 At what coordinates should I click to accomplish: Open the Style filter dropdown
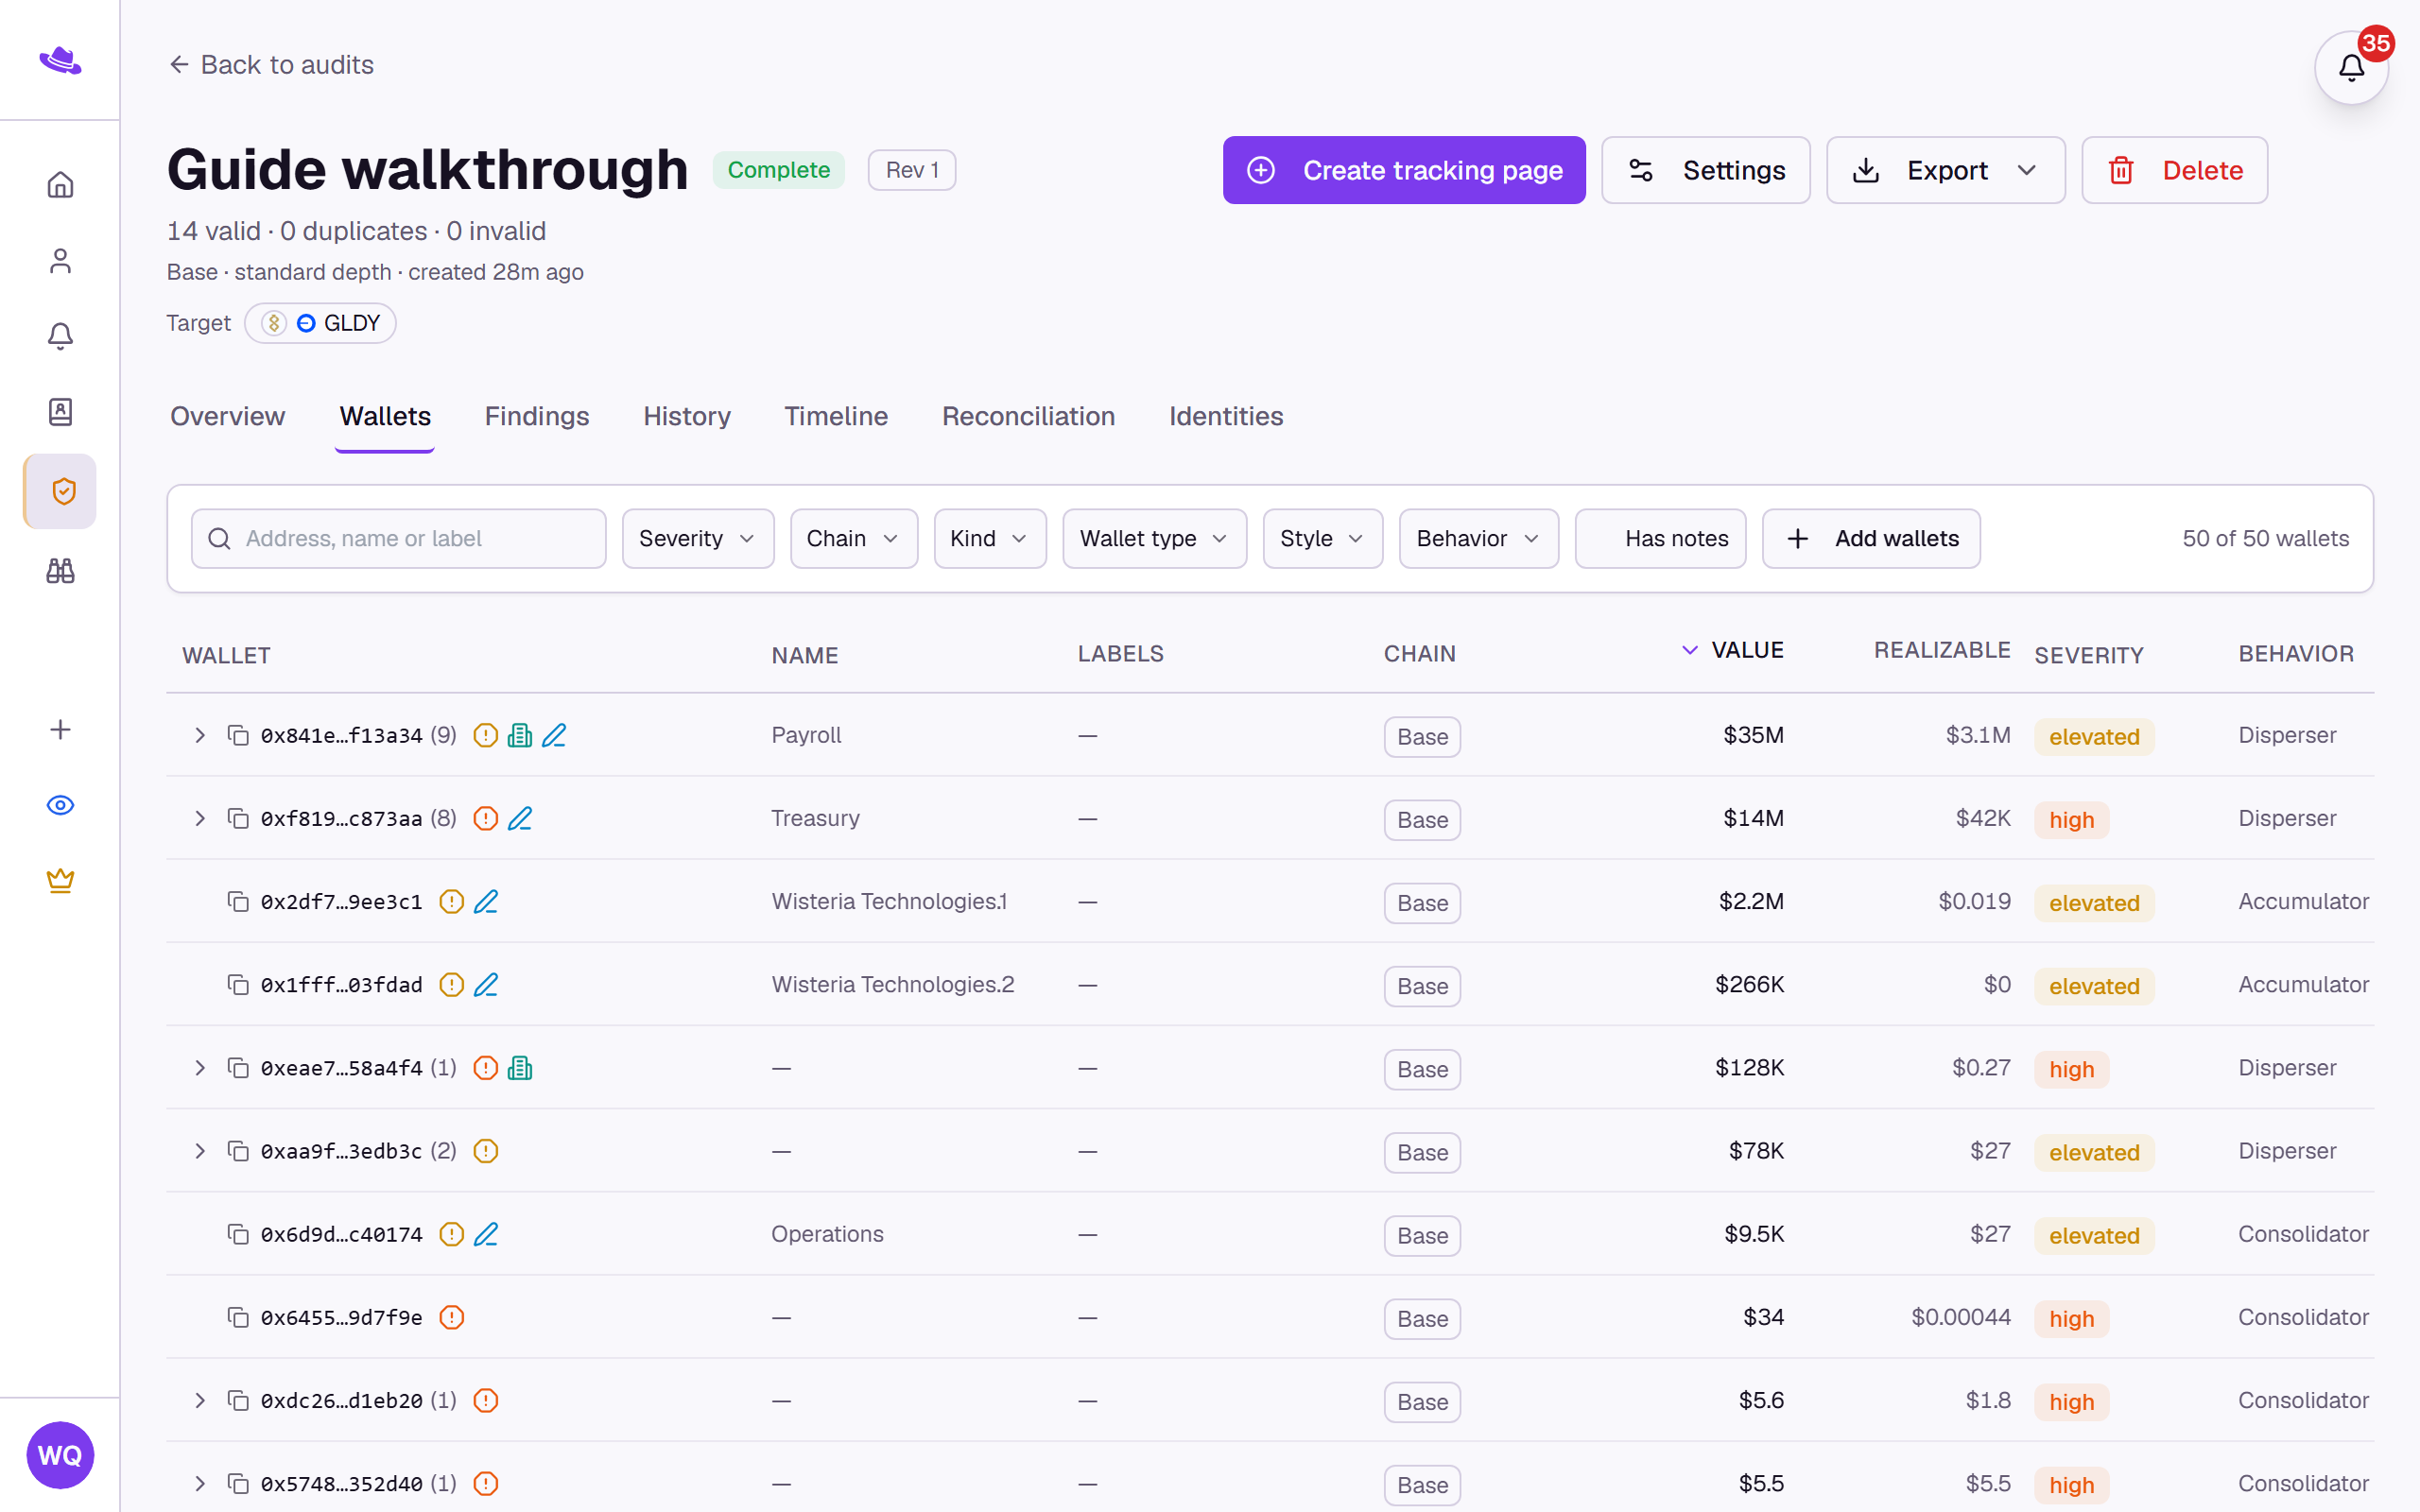(x=1322, y=539)
